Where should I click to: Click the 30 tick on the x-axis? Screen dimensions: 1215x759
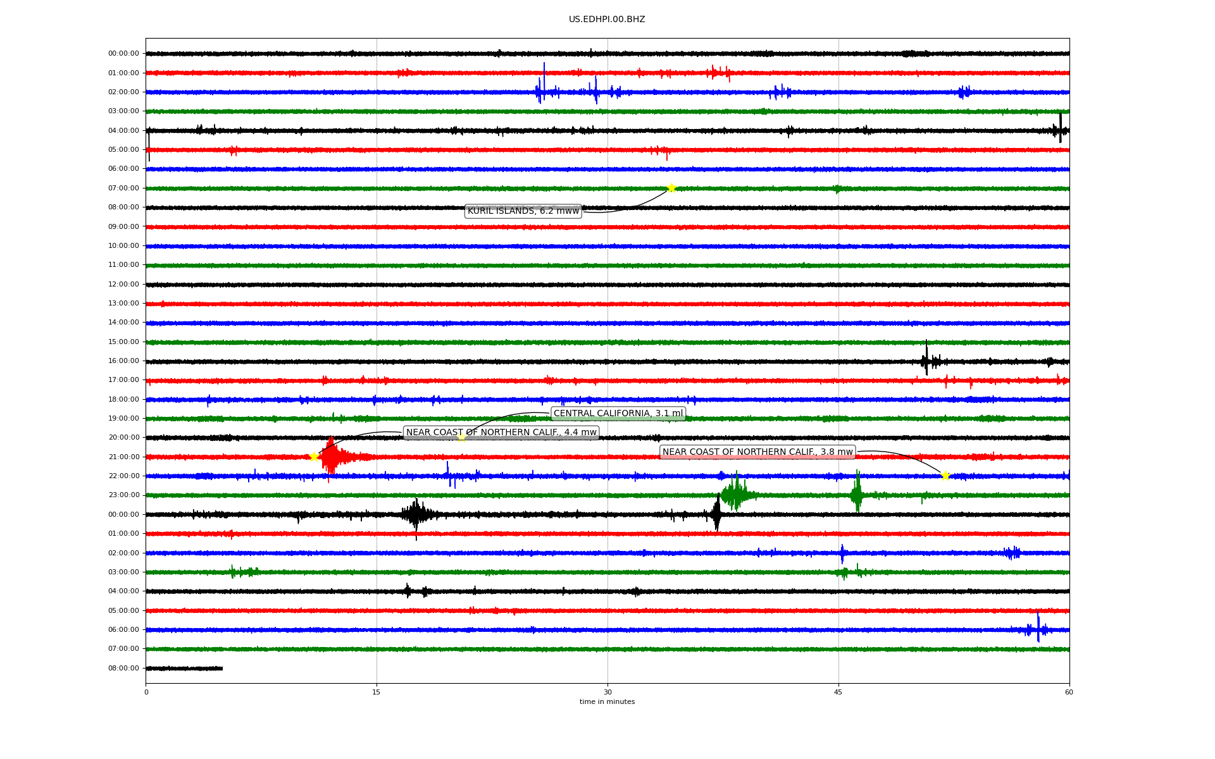click(x=607, y=692)
